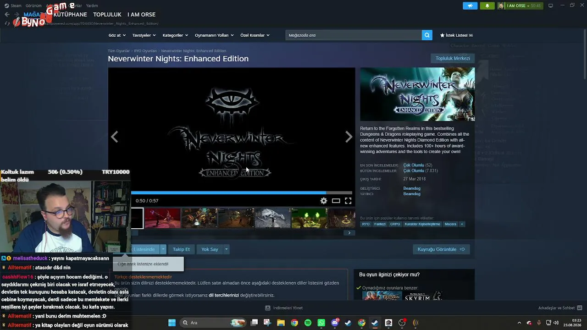This screenshot has width=587, height=330.
Task: Expand the Özel Kısımlar dropdown
Action: (255, 35)
